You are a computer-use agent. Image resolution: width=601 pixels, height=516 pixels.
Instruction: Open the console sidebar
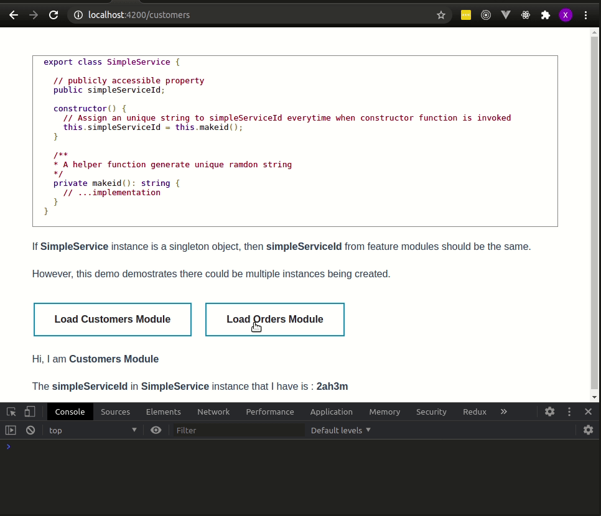click(x=11, y=430)
